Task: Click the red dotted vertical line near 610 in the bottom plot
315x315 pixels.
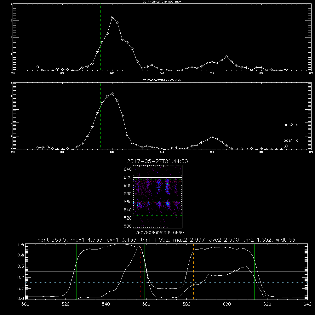Action: pos(247,272)
